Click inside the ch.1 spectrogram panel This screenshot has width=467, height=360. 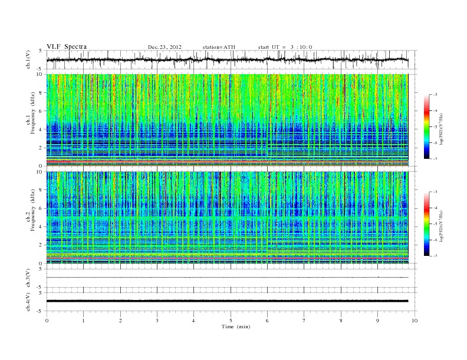click(227, 120)
